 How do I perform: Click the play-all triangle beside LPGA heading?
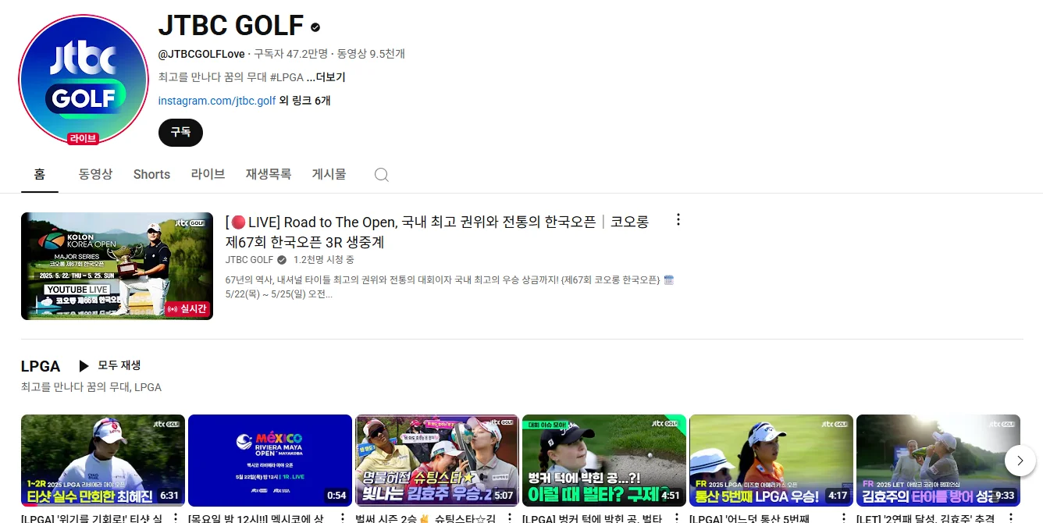[85, 365]
